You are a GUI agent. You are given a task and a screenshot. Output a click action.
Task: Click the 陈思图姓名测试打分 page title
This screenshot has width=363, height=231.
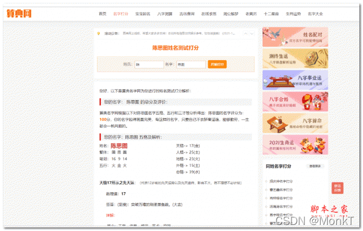click(175, 48)
